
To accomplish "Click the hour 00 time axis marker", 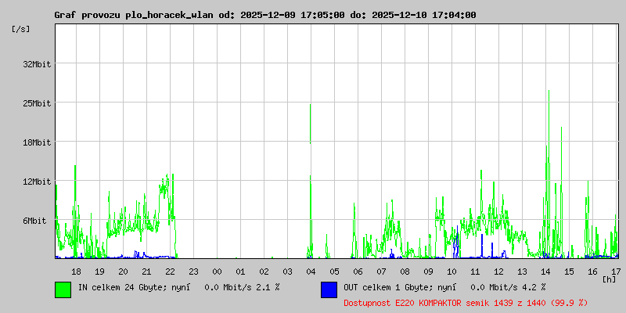I will 217,272.
